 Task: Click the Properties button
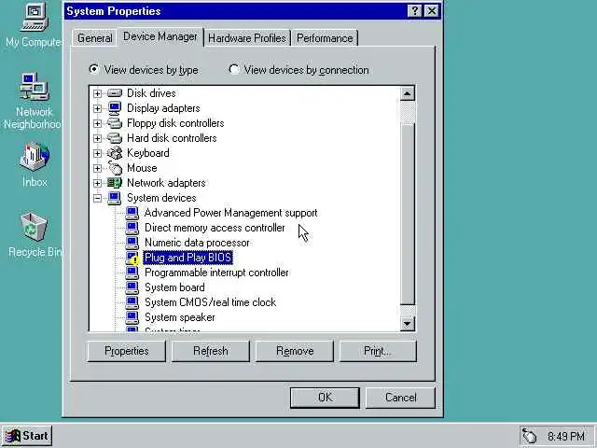click(x=127, y=351)
